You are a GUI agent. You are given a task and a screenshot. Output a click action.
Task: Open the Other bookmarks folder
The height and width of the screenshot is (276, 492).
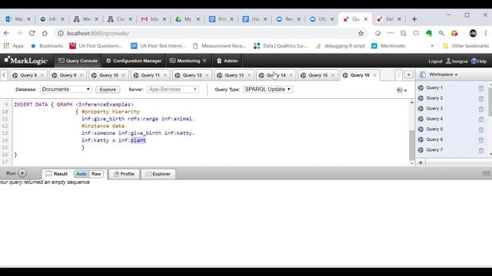[466, 46]
